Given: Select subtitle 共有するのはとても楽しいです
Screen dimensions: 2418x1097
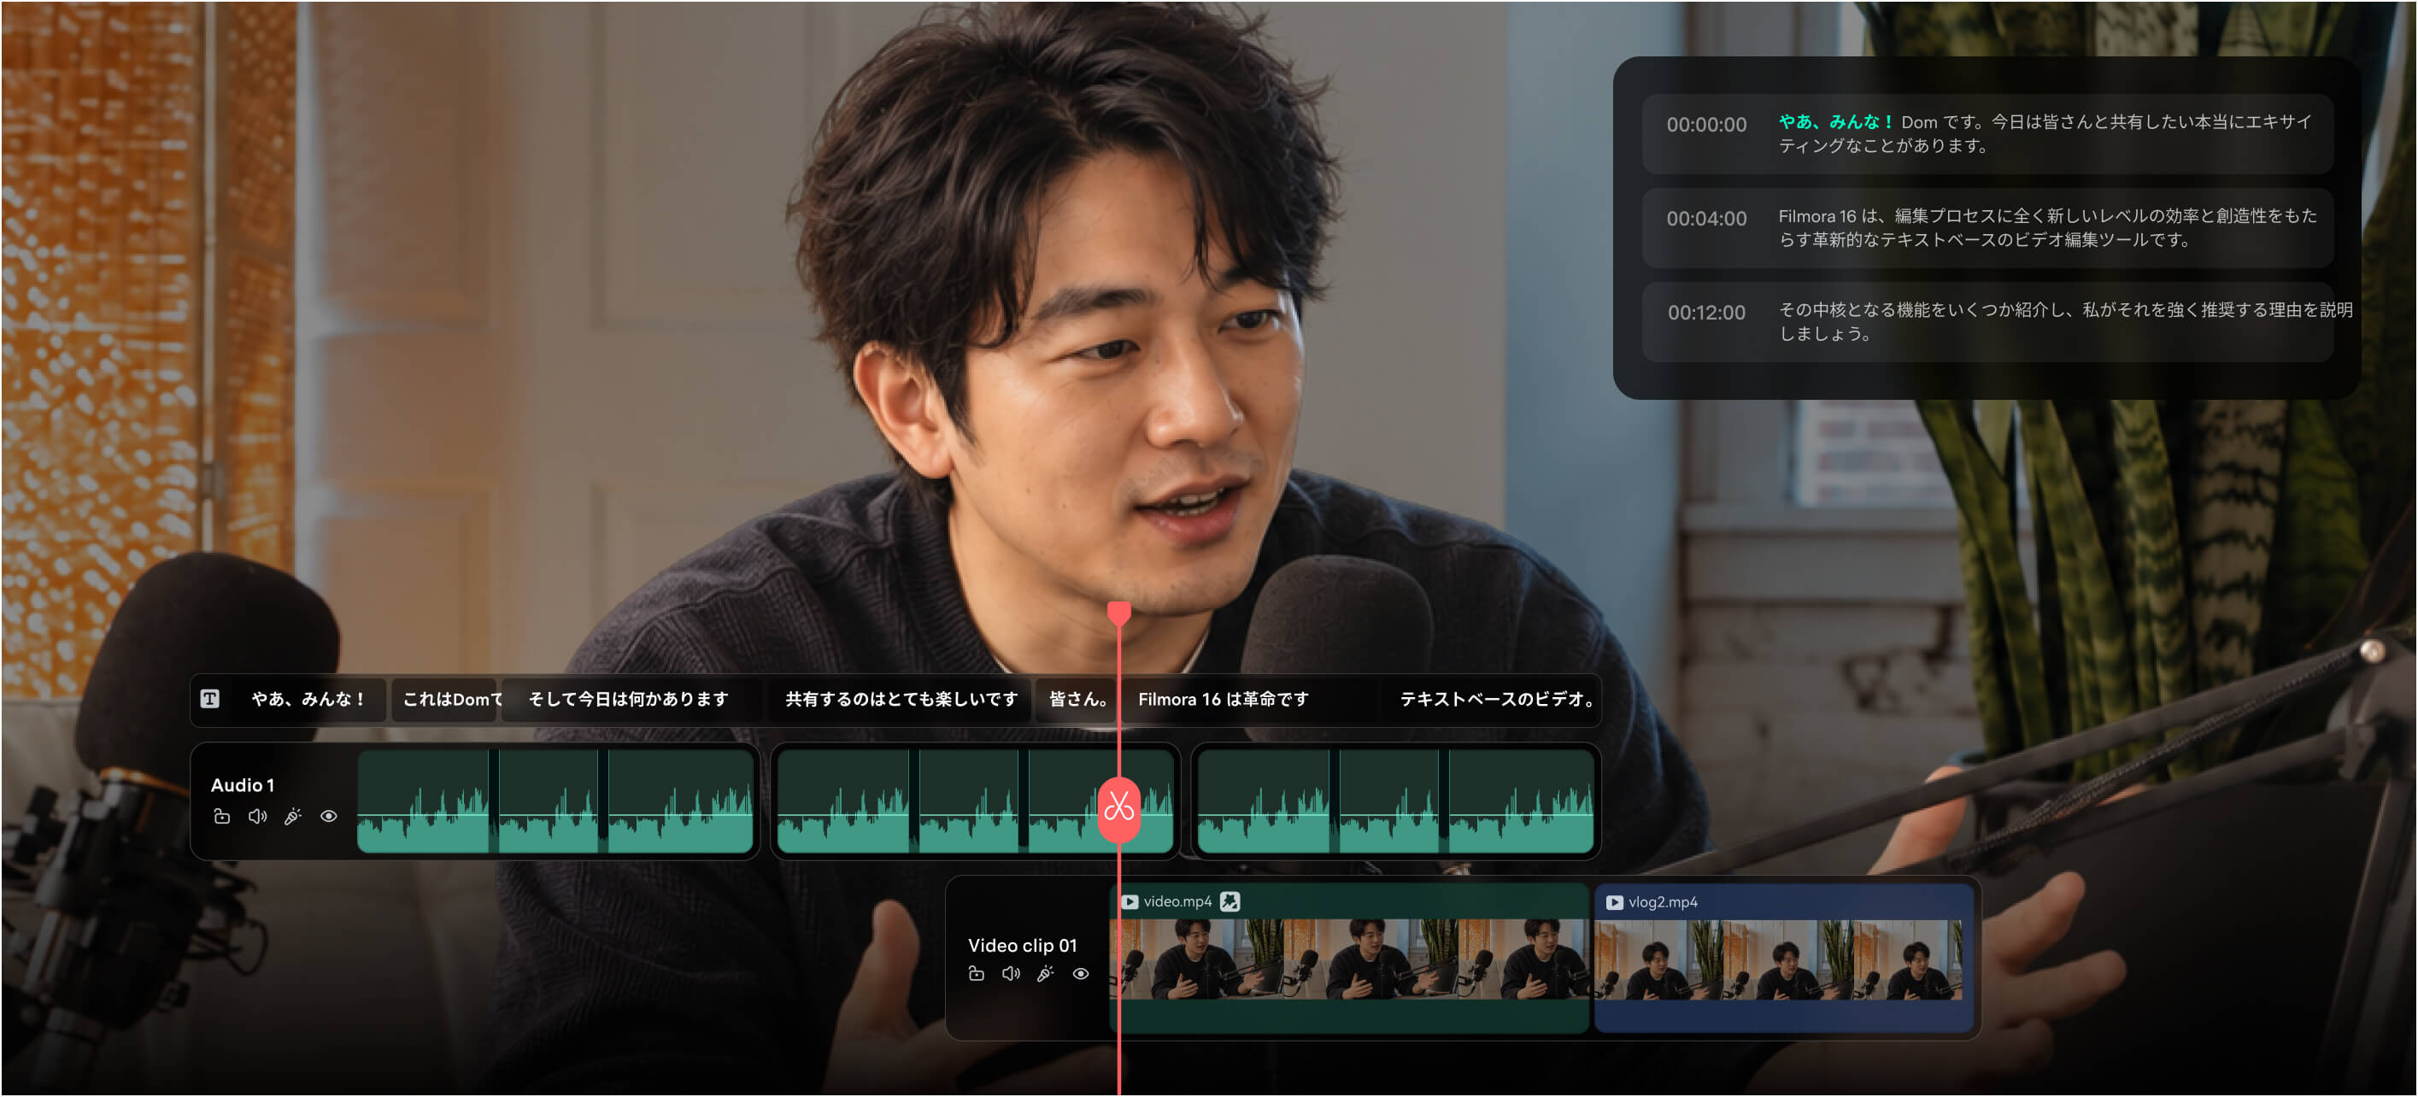Looking at the screenshot, I should (x=901, y=699).
